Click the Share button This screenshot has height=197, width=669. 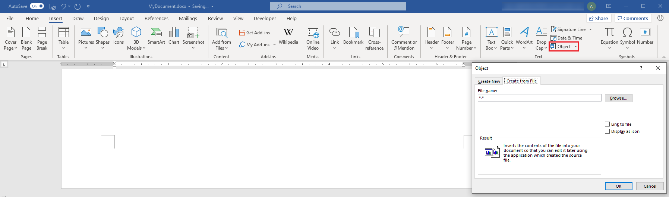click(x=599, y=18)
